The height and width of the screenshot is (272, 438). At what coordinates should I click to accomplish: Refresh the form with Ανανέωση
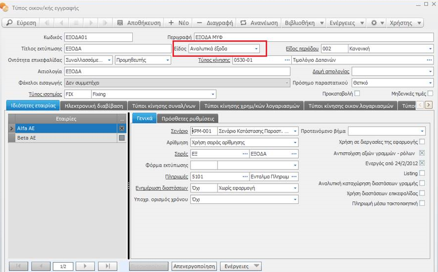(259, 23)
